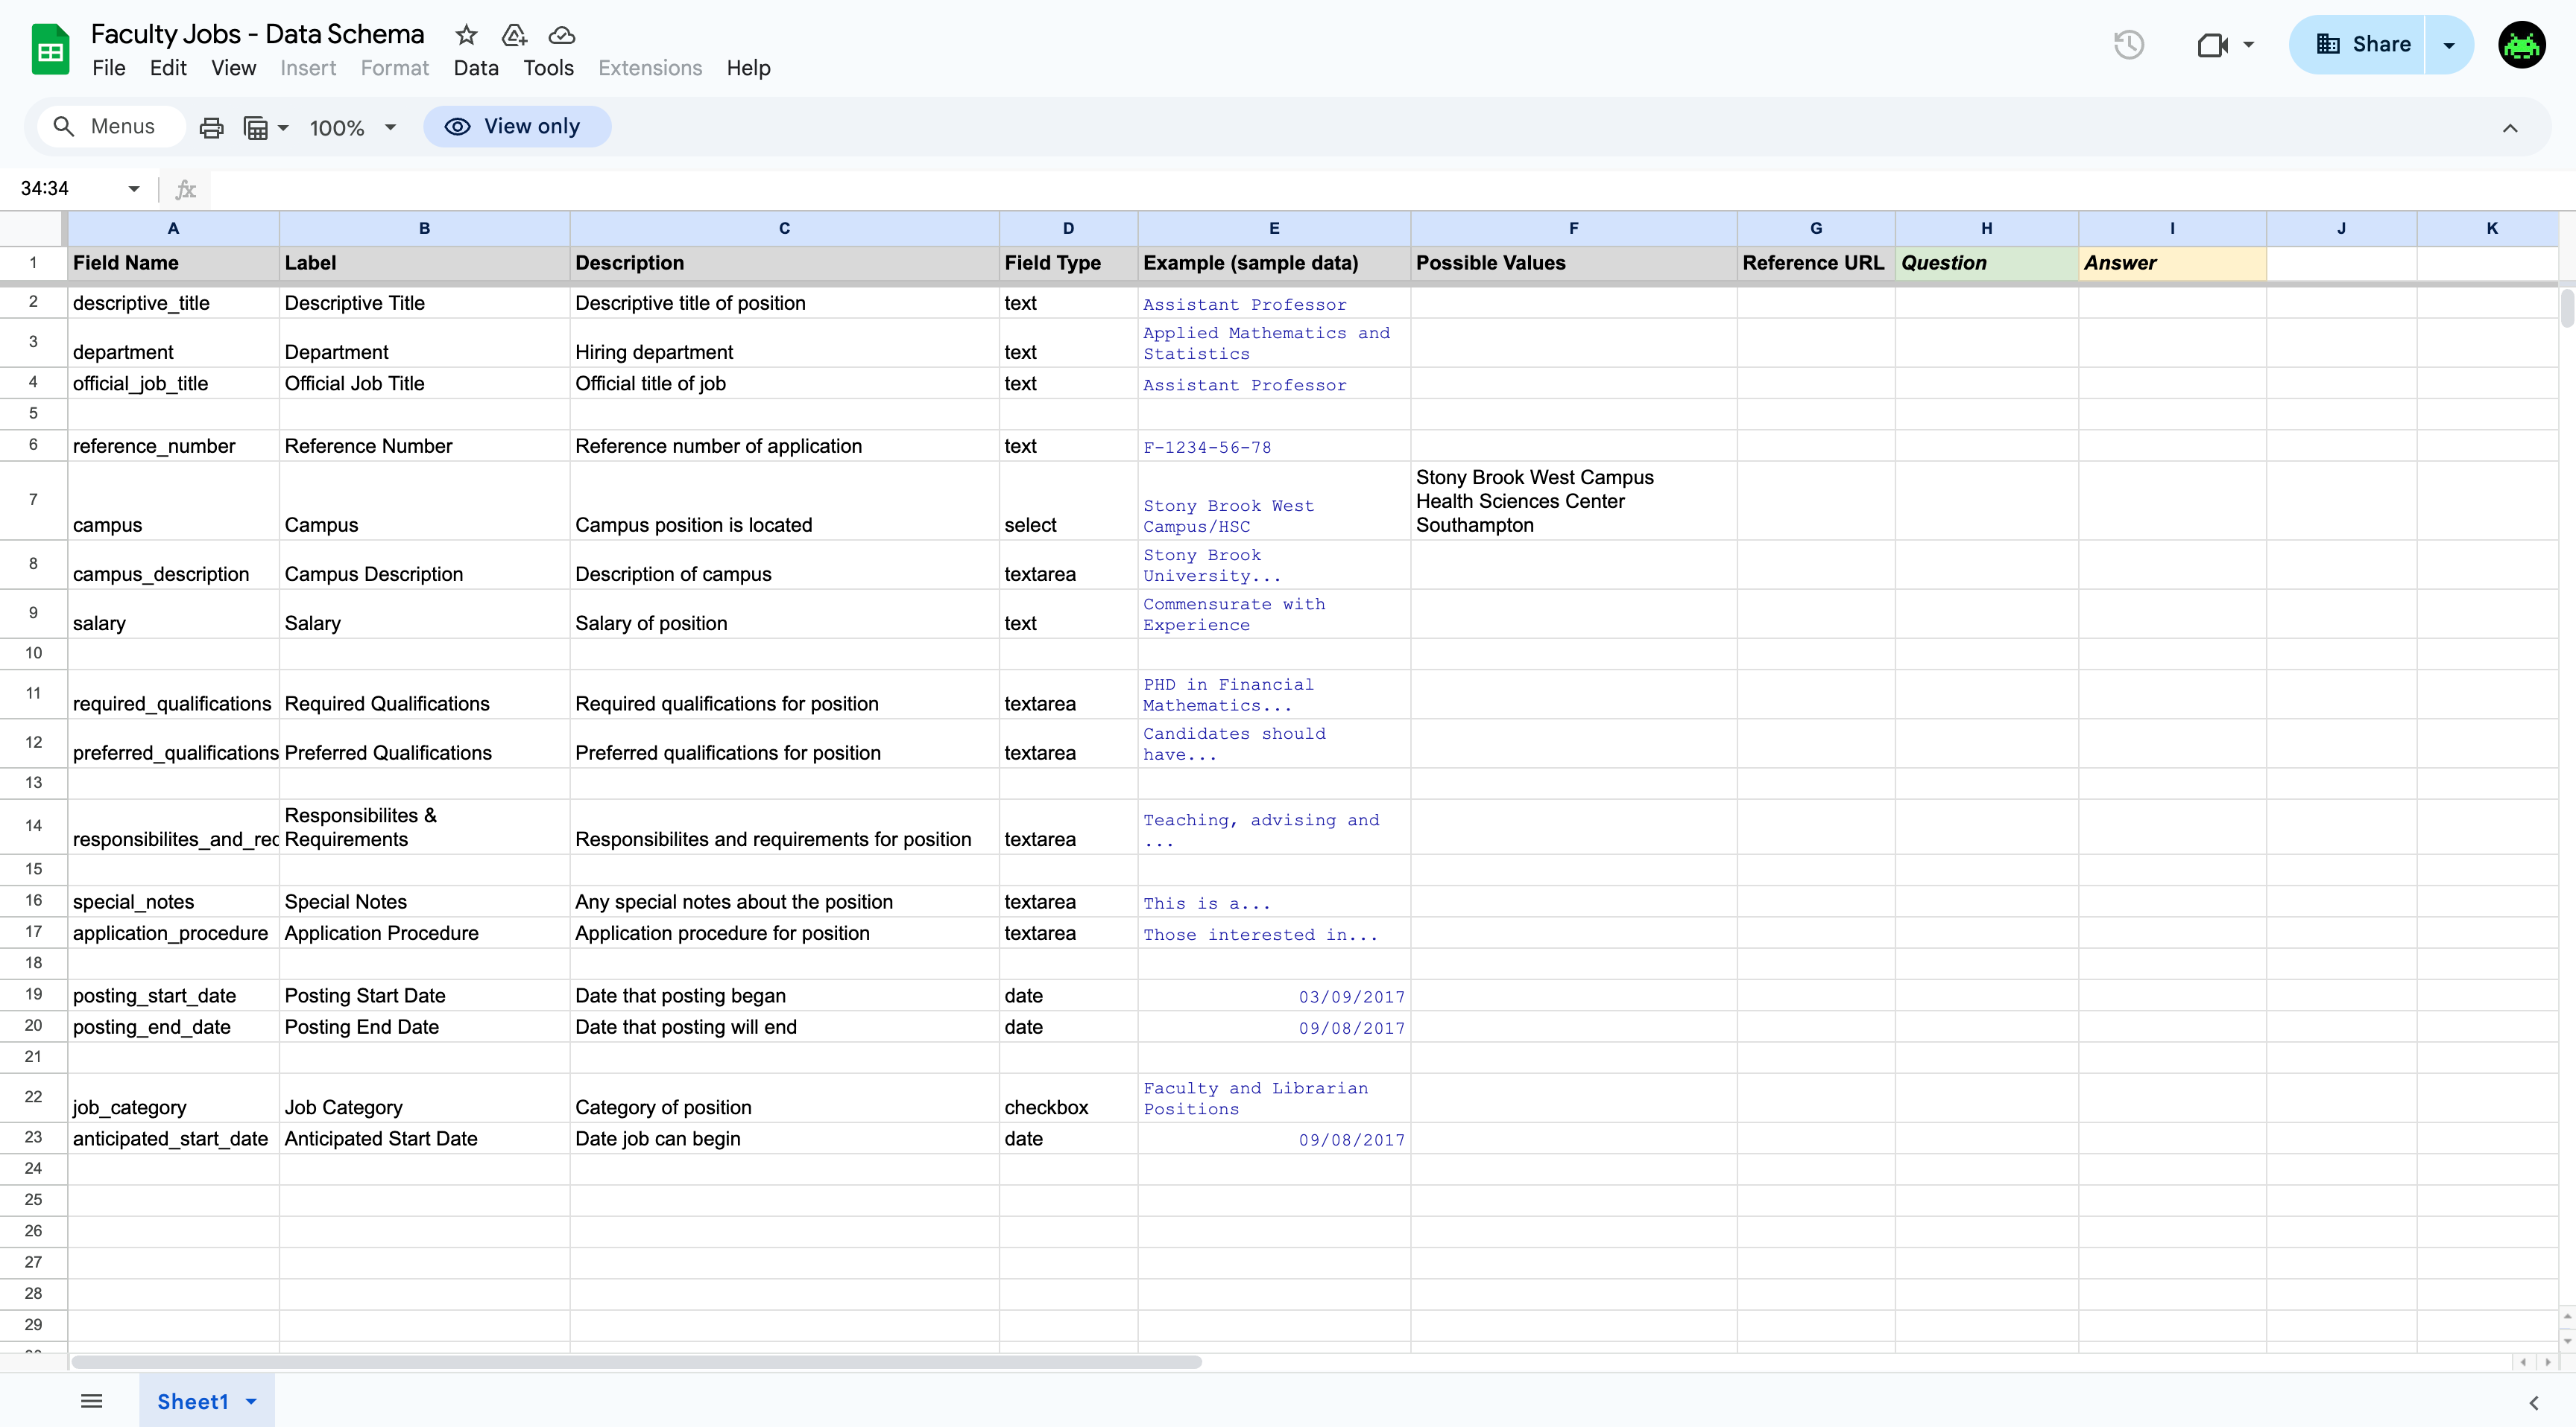Search the menus field
Viewport: 2576px width, 1427px height.
click(x=110, y=127)
